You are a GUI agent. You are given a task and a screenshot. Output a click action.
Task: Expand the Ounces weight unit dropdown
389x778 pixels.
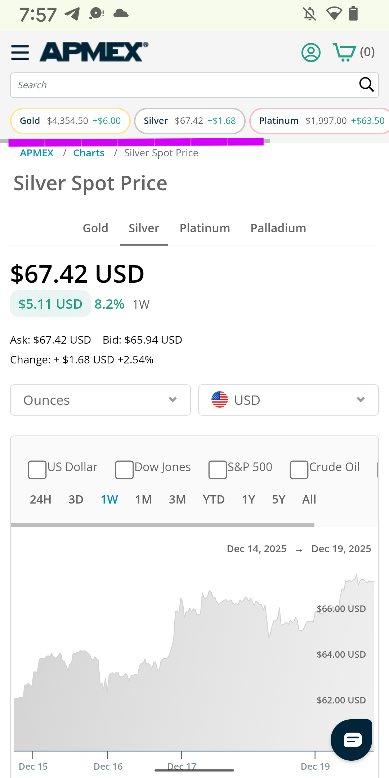(100, 400)
